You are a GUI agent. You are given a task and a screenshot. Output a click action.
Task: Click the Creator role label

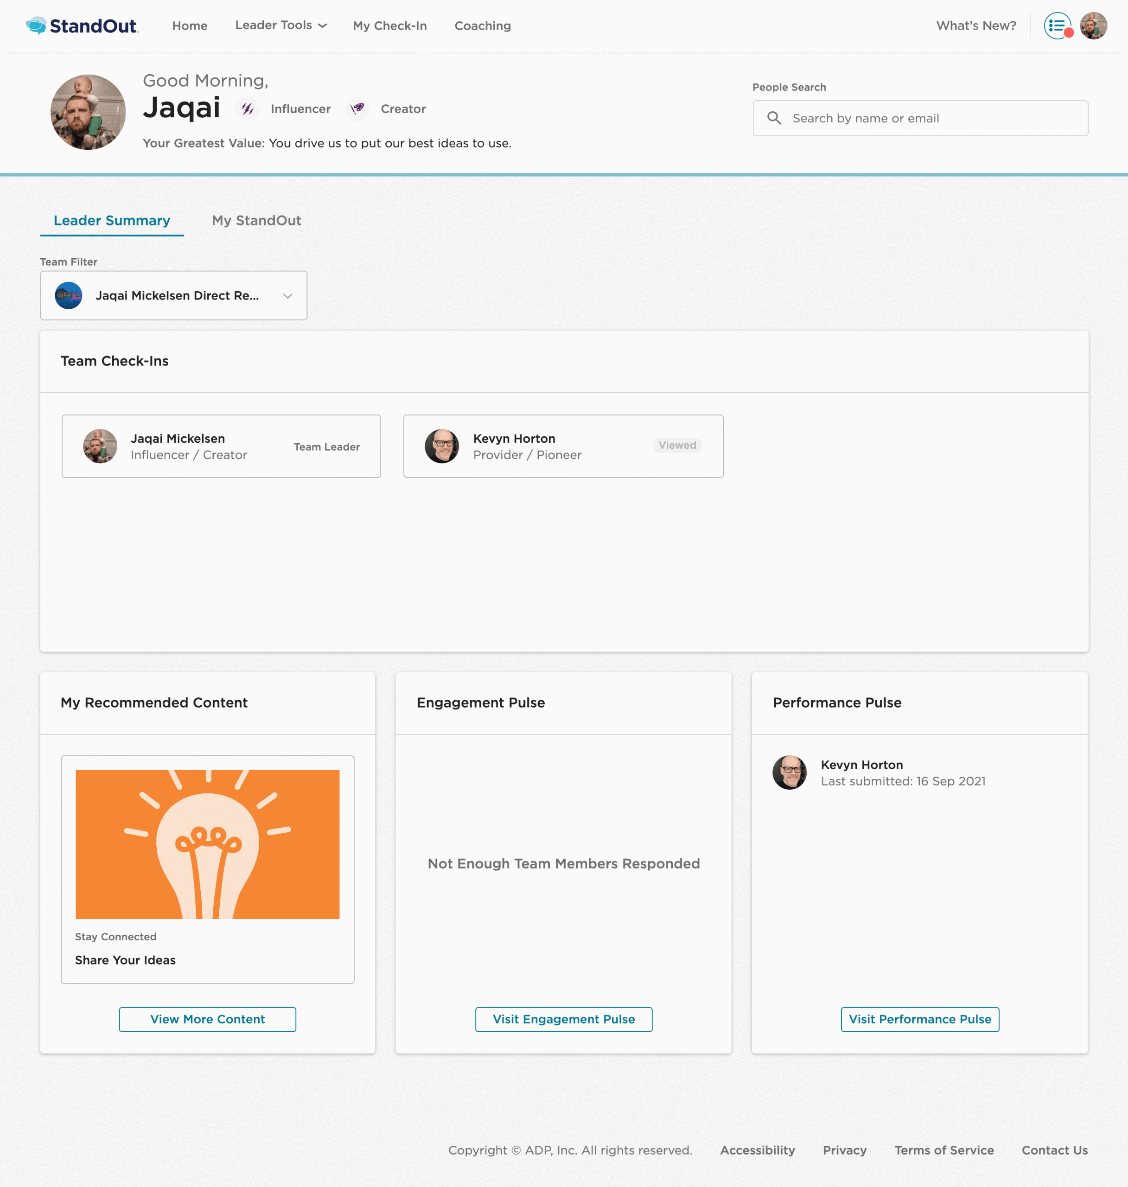[403, 109]
